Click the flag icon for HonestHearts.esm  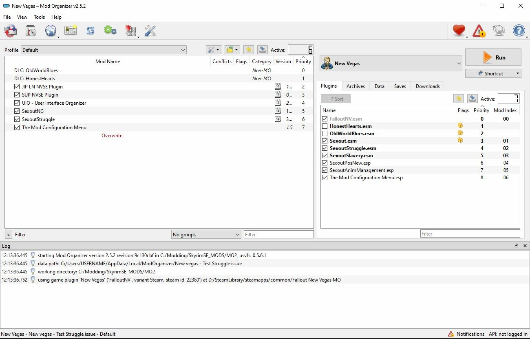pos(460,126)
